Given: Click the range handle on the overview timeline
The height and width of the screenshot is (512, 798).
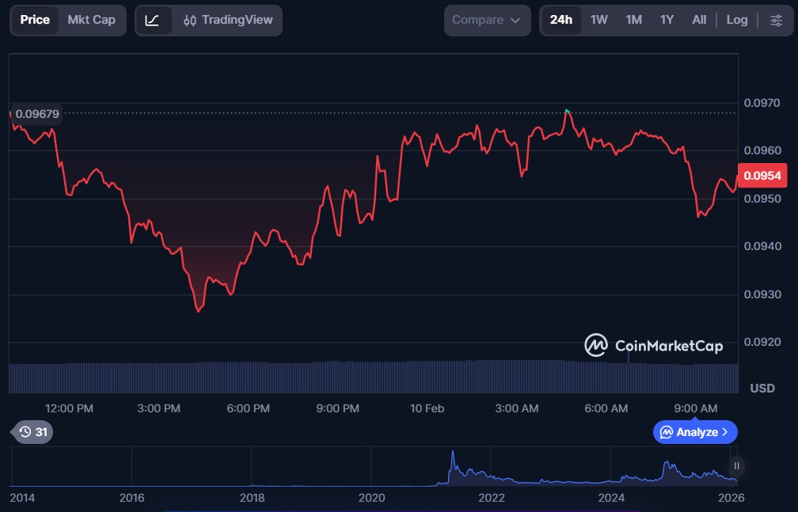Looking at the screenshot, I should click(x=736, y=465).
